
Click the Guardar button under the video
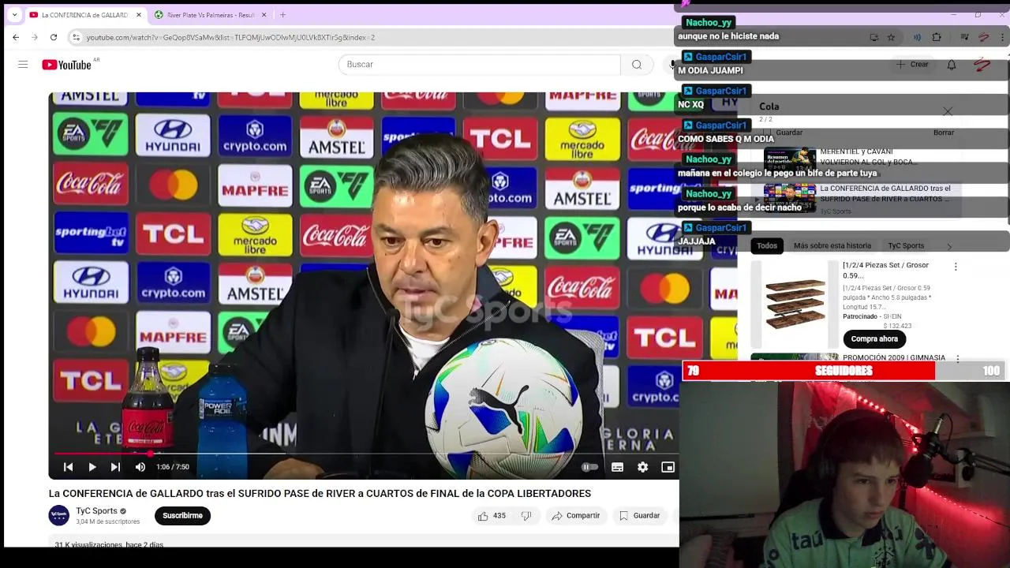click(x=639, y=516)
